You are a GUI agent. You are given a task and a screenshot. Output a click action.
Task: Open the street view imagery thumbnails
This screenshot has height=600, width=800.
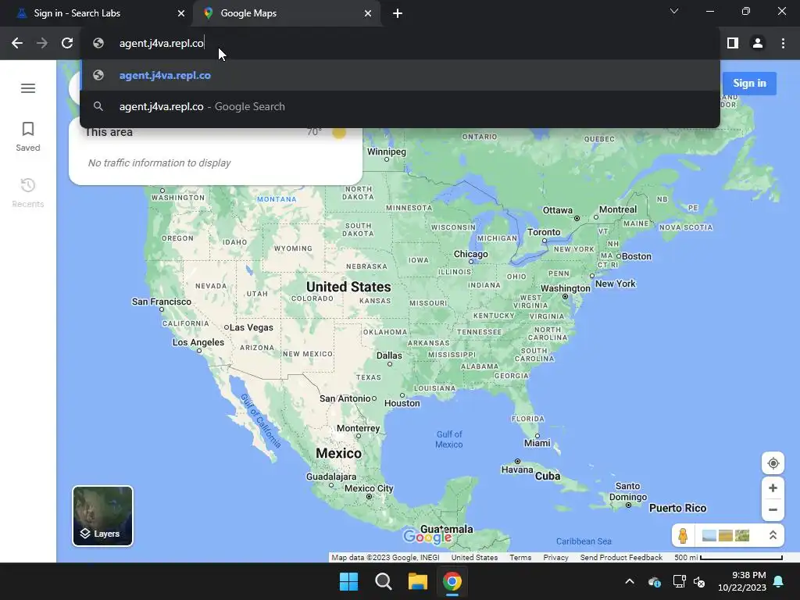coord(726,536)
